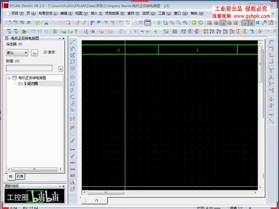
Task: Select the Polygon drawing tool
Action: pos(73,55)
